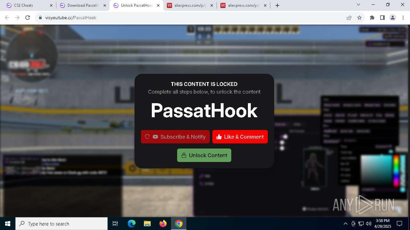Open the tab search dropdown arrow
410x230 pixels.
pos(358,5)
